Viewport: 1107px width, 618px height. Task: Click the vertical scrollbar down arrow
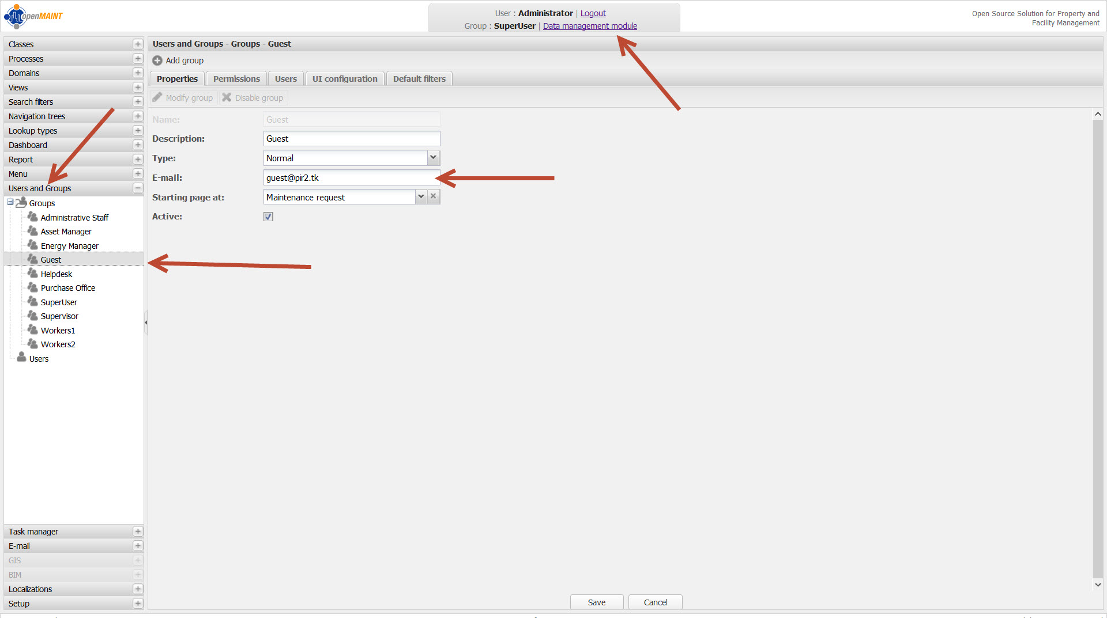pyautogui.click(x=1098, y=585)
